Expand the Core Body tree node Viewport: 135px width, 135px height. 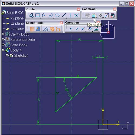[3, 45]
